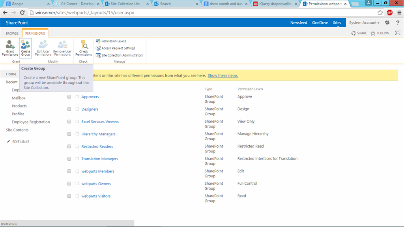Open Employee Registration in left navigation

pyautogui.click(x=31, y=122)
